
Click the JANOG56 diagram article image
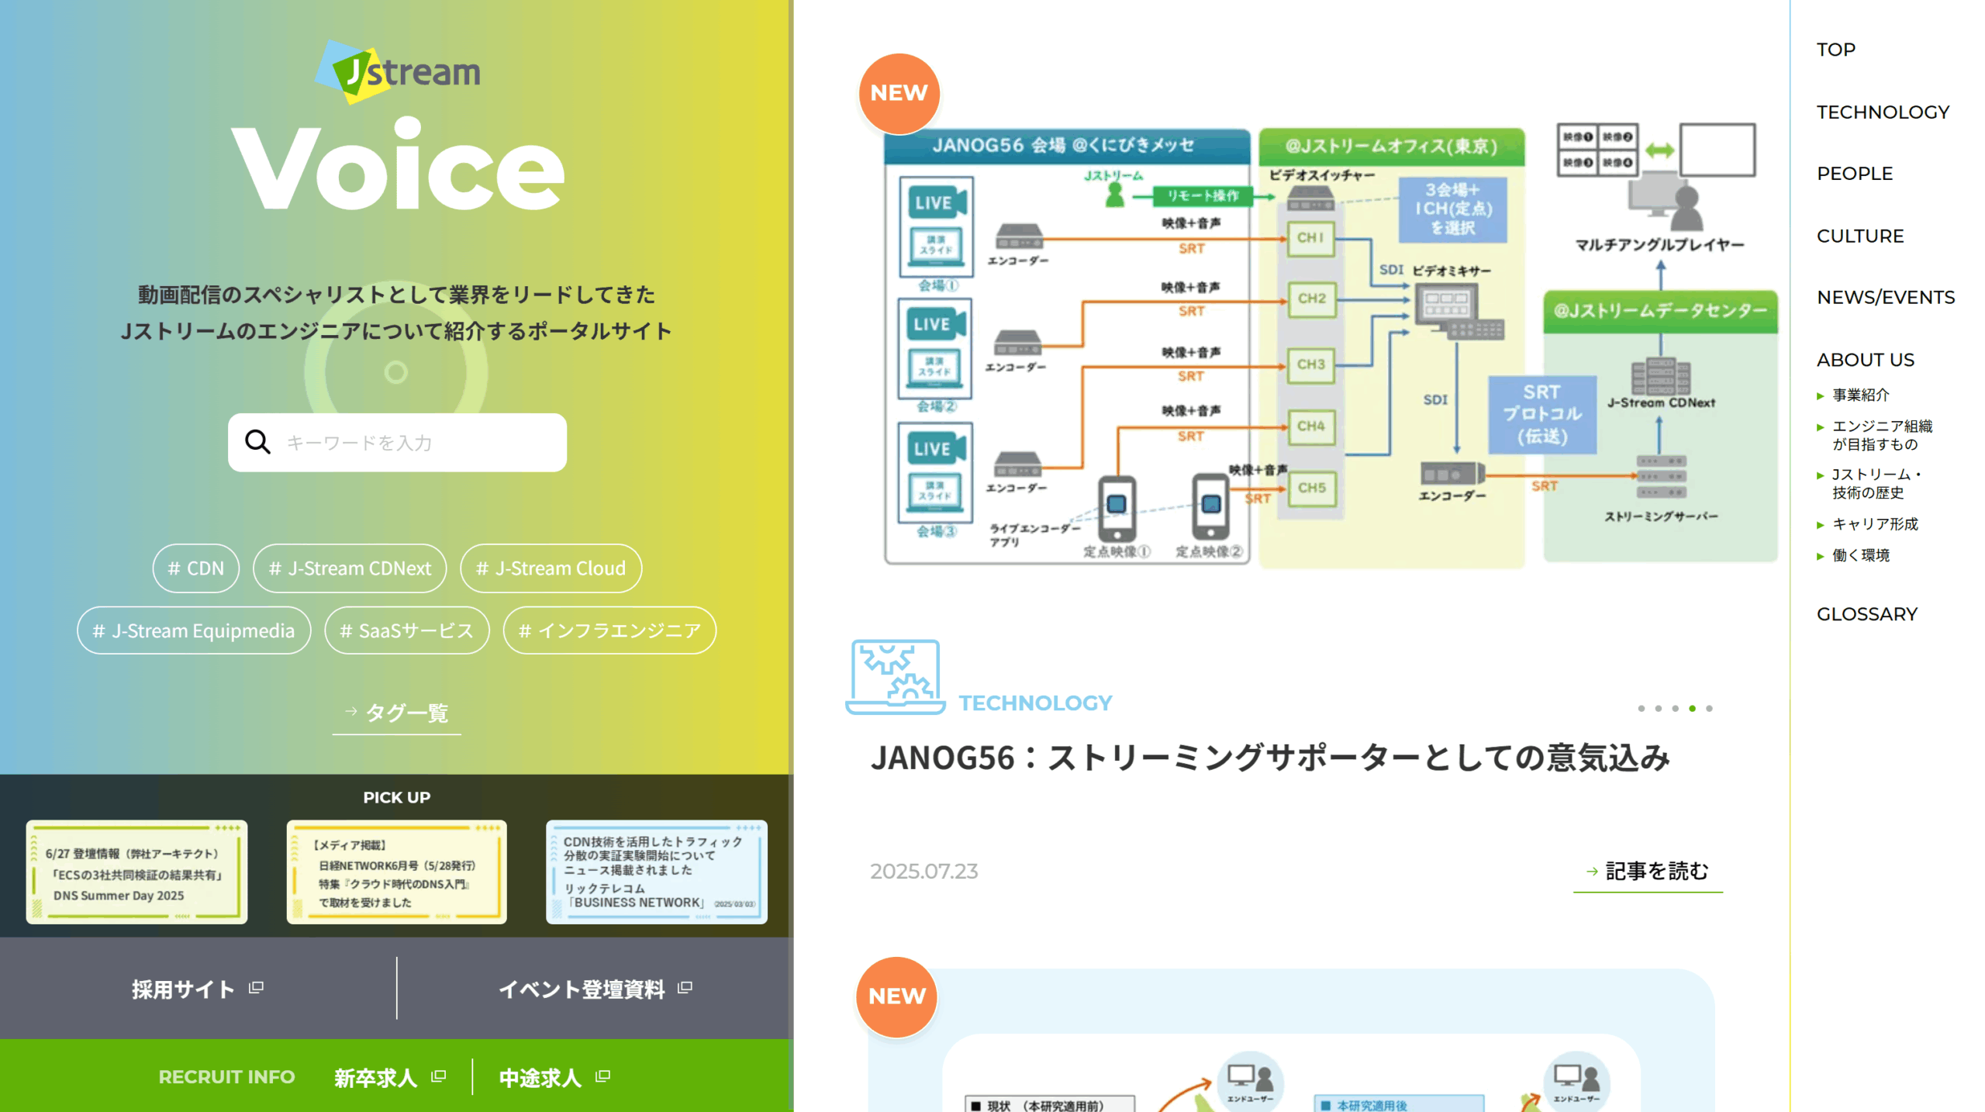click(x=1330, y=345)
